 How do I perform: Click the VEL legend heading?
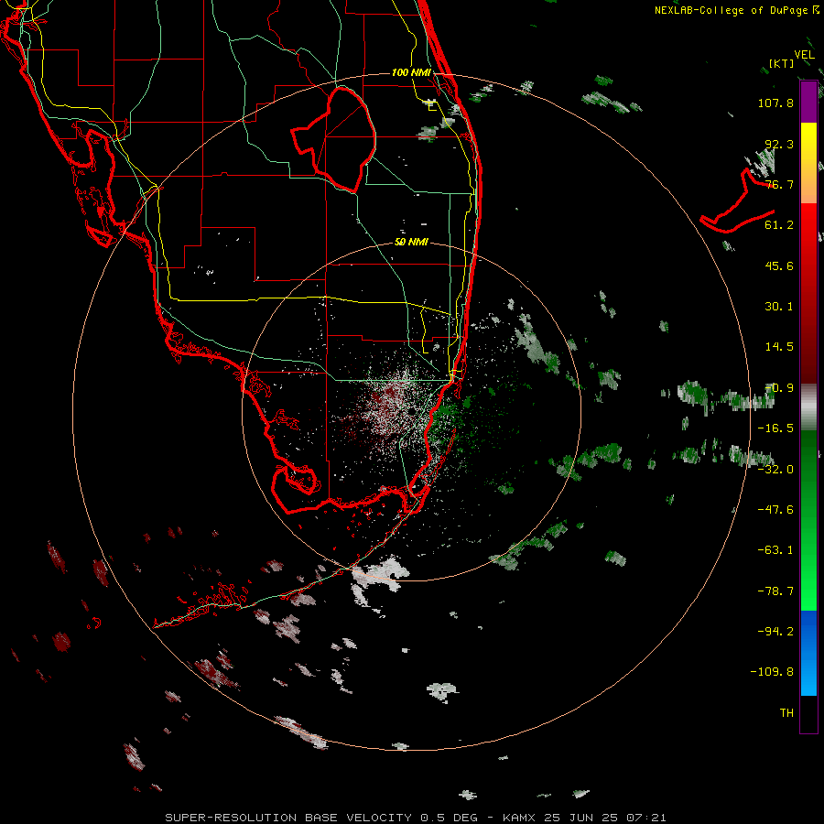click(x=804, y=55)
